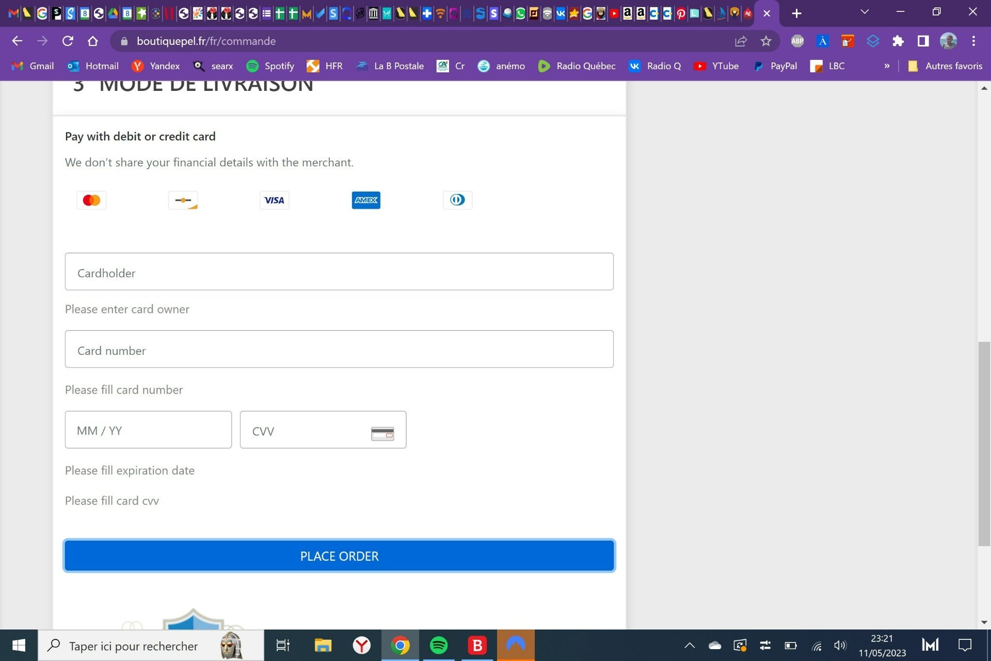Image resolution: width=991 pixels, height=661 pixels.
Task: Click the taskbar search box 'Taper ici pour rechercher'
Action: coord(151,646)
